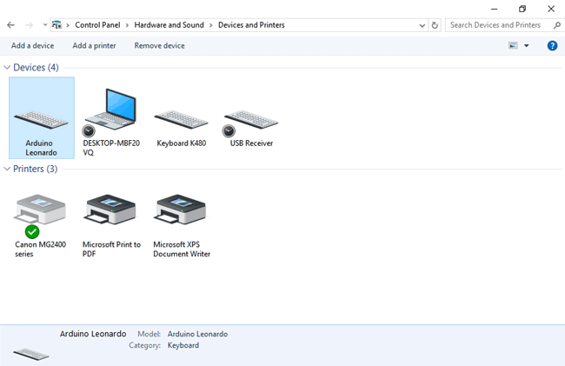Navigate to Hardware and Sound breadcrumb
565x366 pixels.
click(x=169, y=25)
